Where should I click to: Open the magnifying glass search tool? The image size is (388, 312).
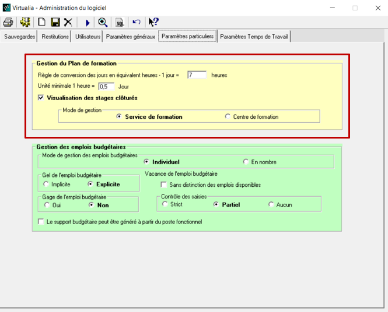tap(103, 22)
